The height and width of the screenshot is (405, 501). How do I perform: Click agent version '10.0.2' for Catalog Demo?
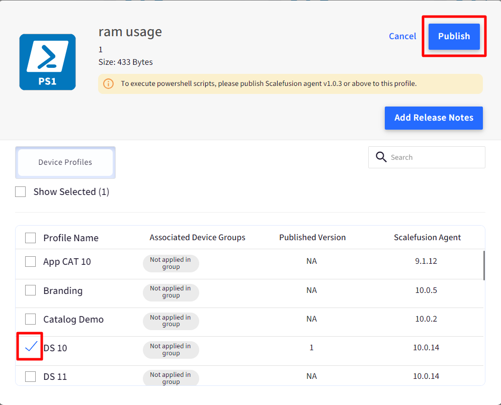point(426,319)
